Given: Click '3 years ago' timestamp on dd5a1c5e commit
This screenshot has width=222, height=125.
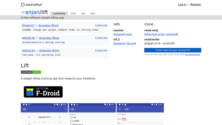Looking at the screenshot, I should [x=101, y=50].
